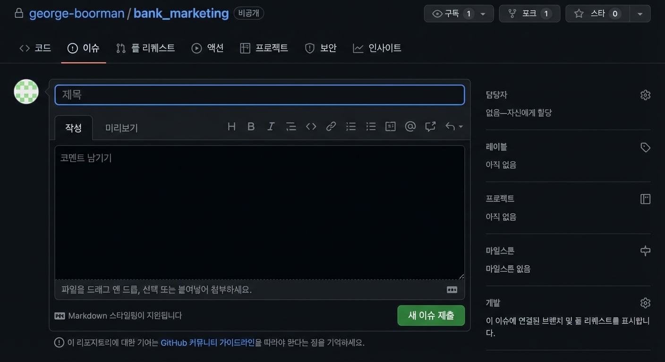Click the 마일스톤 heading
Viewport: 665px width, 362px height.
click(x=500, y=251)
